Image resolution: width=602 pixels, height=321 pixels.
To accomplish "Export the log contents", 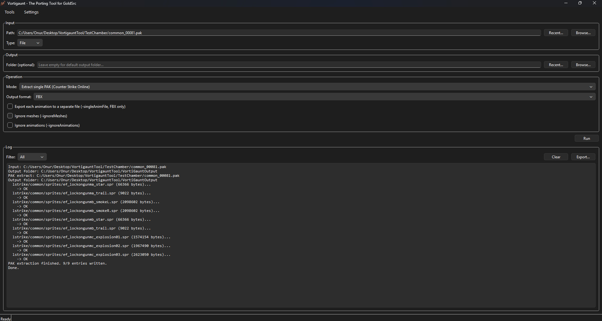I will pyautogui.click(x=583, y=157).
